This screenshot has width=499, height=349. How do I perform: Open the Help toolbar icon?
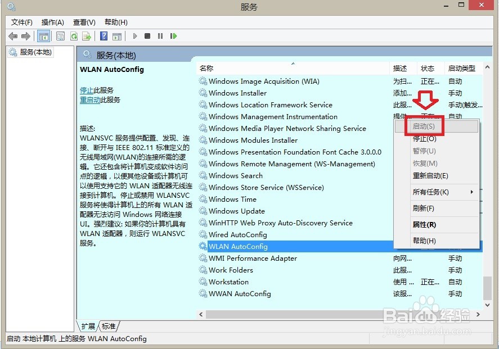(x=104, y=36)
